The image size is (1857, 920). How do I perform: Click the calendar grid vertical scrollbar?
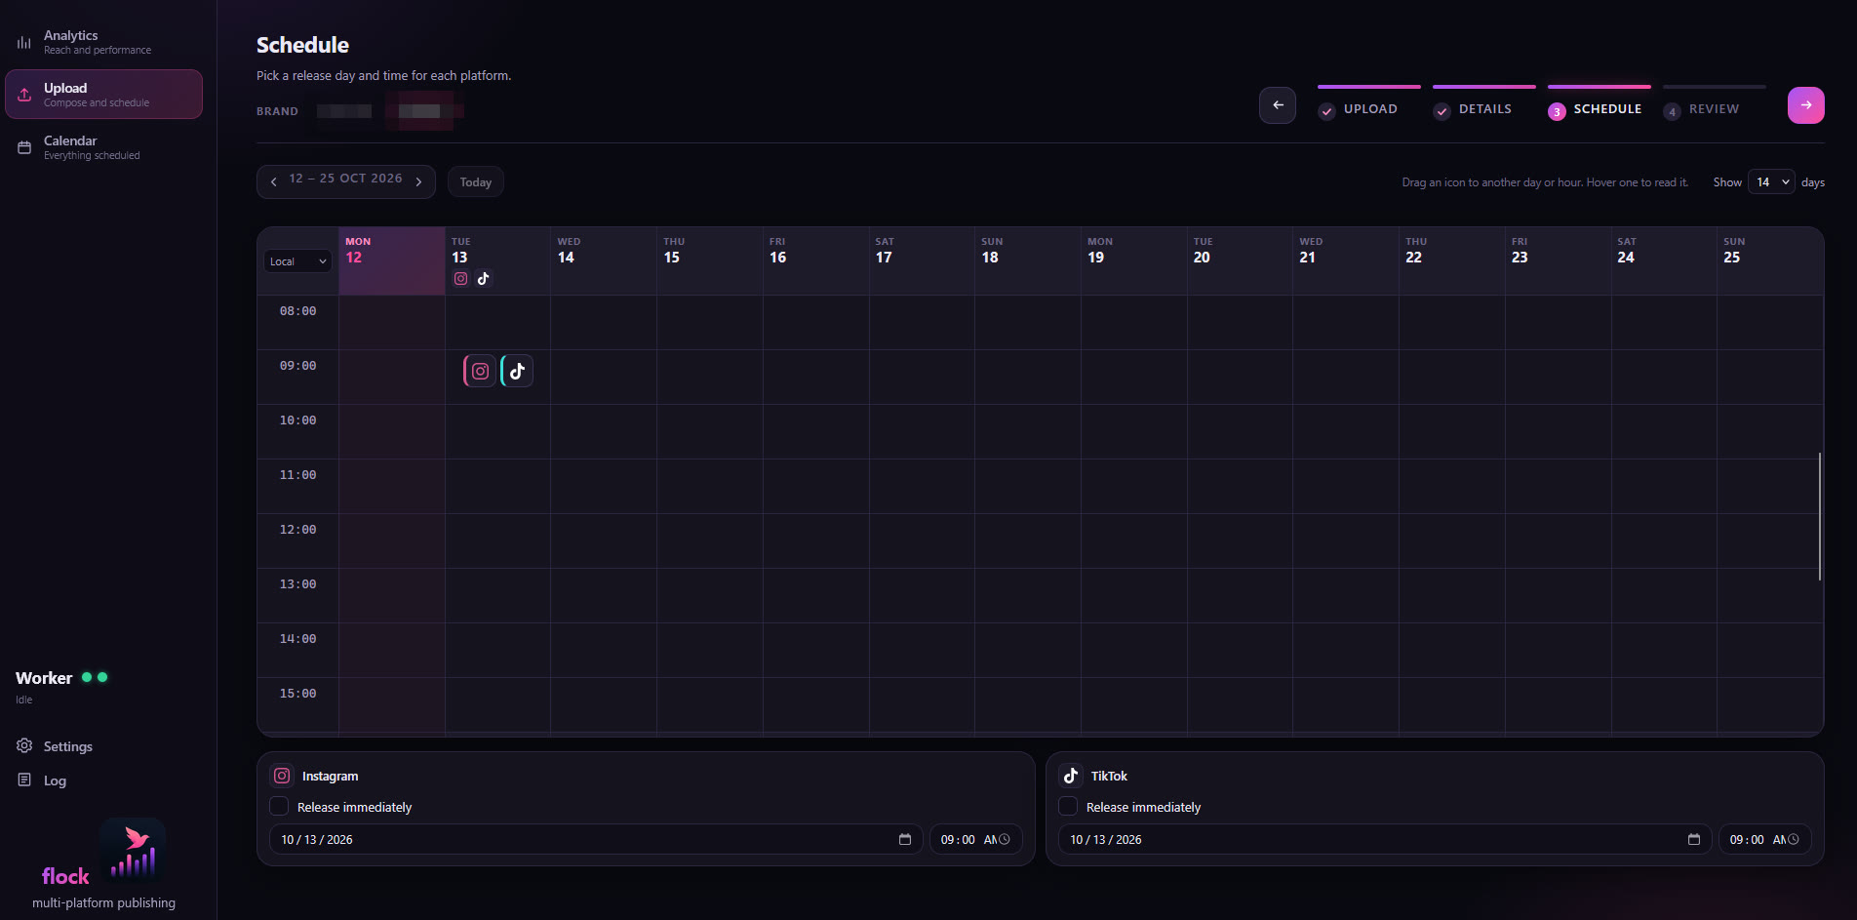[x=1820, y=516]
